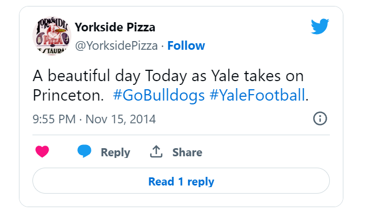This screenshot has width=365, height=212.
Task: Click the 9:55 PM time stamp
Action: (54, 119)
